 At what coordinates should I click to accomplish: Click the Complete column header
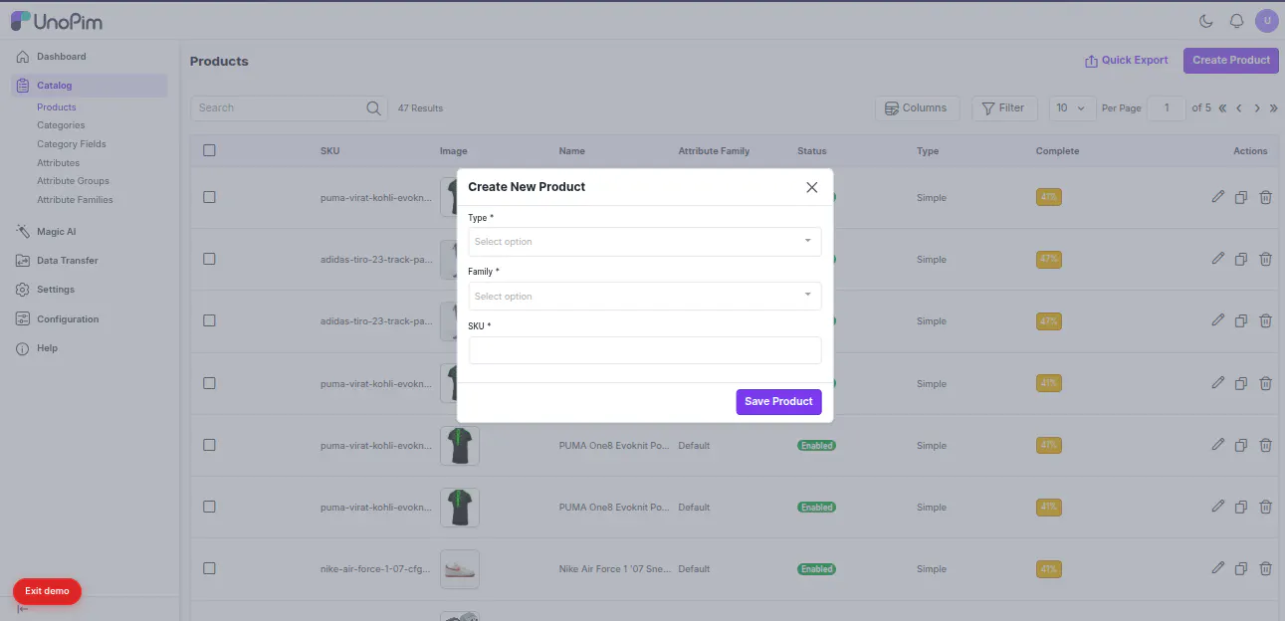[1057, 151]
